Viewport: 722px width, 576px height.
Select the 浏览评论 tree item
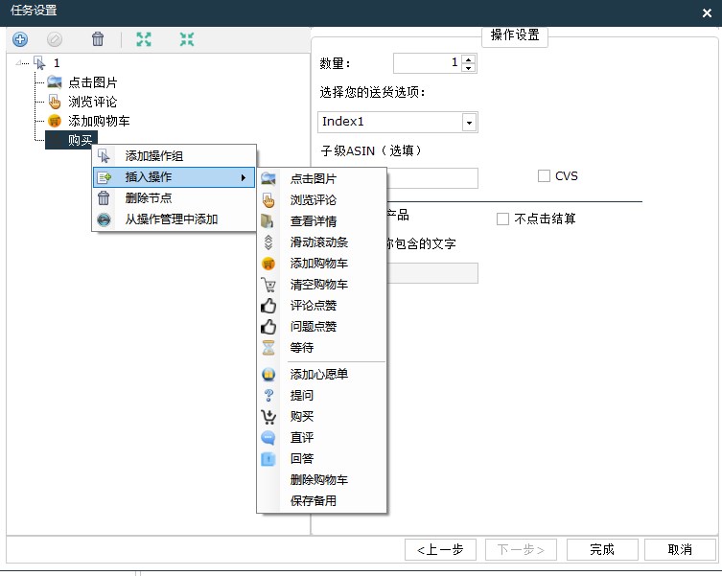(93, 102)
